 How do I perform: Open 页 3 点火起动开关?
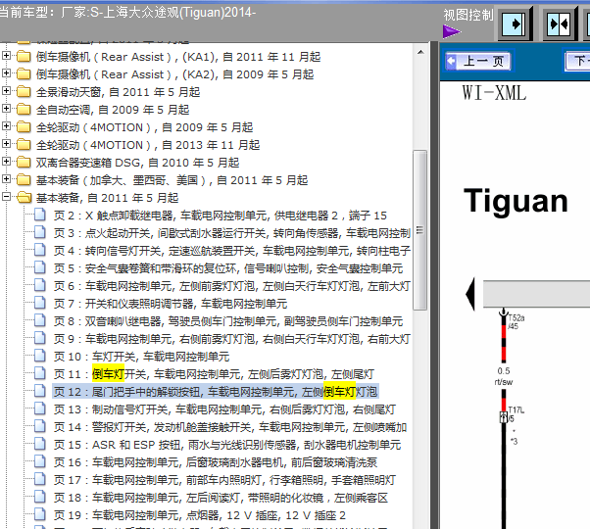pos(231,233)
